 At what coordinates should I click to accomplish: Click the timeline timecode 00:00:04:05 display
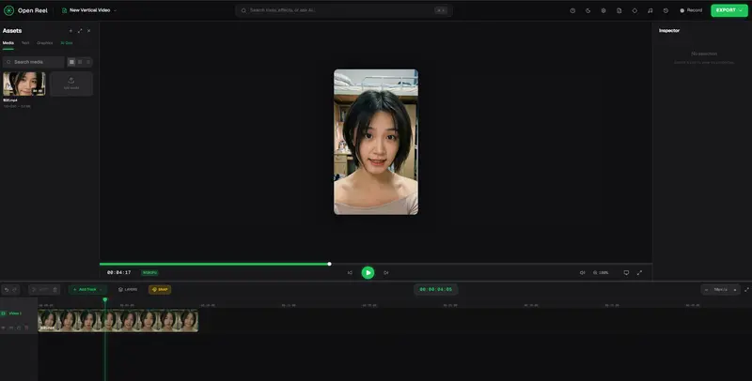436,289
